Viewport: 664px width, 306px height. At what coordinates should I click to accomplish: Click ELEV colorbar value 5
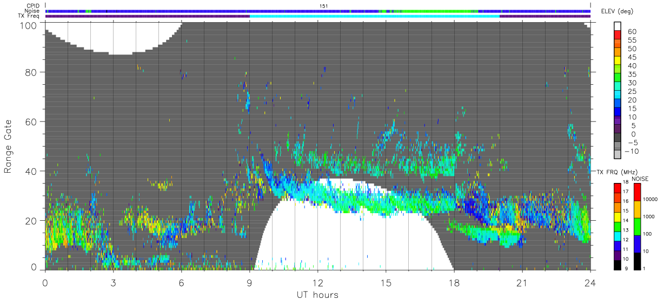click(x=634, y=126)
